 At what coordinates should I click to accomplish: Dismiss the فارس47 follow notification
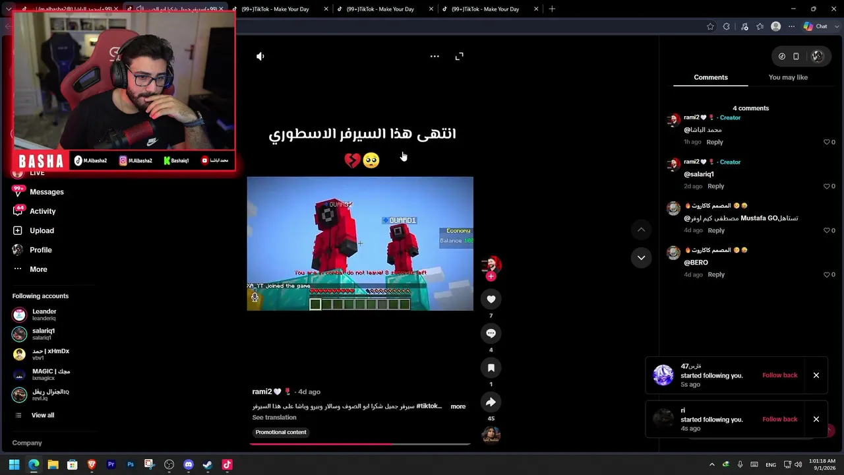click(x=816, y=375)
